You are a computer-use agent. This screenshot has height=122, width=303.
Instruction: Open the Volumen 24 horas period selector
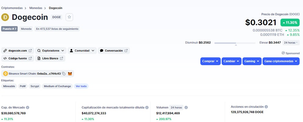point(176,107)
